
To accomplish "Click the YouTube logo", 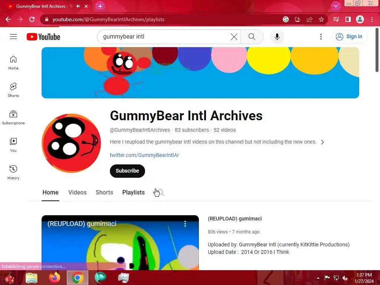I will (43, 37).
